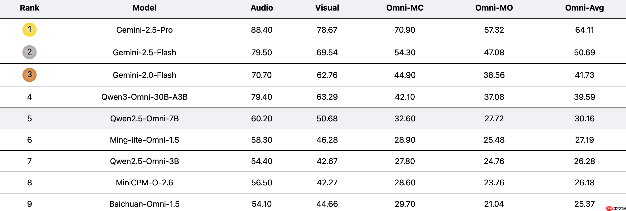Click the Gemini-2.0-Flash model name
Image resolution: width=626 pixels, height=211 pixels.
[x=145, y=75]
